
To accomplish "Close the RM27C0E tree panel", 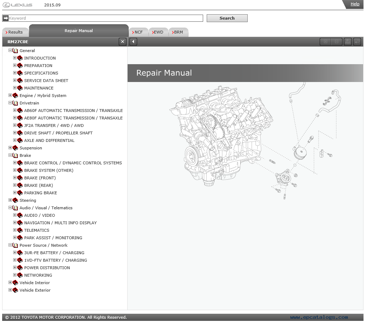I will pos(123,42).
